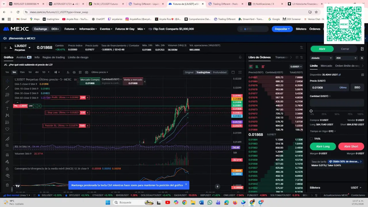Set the quantity slider to 50%
Screen dimensions: 368x207
(x=337, y=111)
